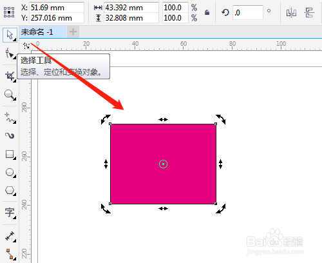Click the bottom-right rotation handle
This screenshot has height=263, width=322.
click(221, 209)
